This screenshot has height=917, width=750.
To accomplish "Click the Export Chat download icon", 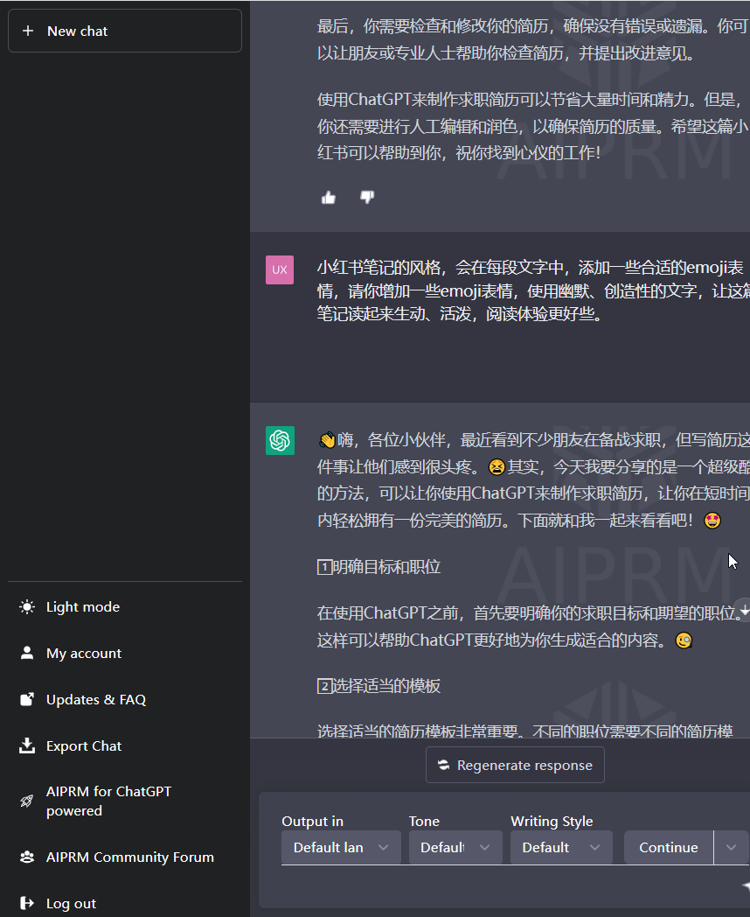I will (x=26, y=745).
